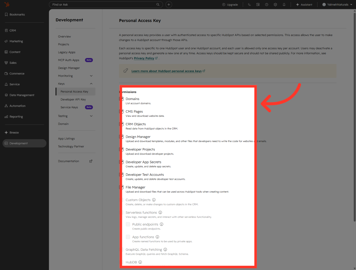Collapse the Keys section chevron
356x270 pixels.
91,84
